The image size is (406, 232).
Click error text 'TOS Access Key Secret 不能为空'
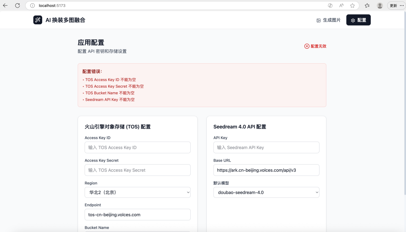114,87
